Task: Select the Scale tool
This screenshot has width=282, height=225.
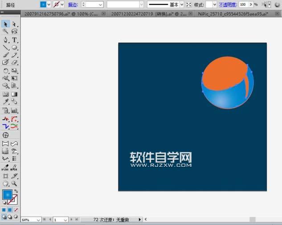Action: click(14, 71)
